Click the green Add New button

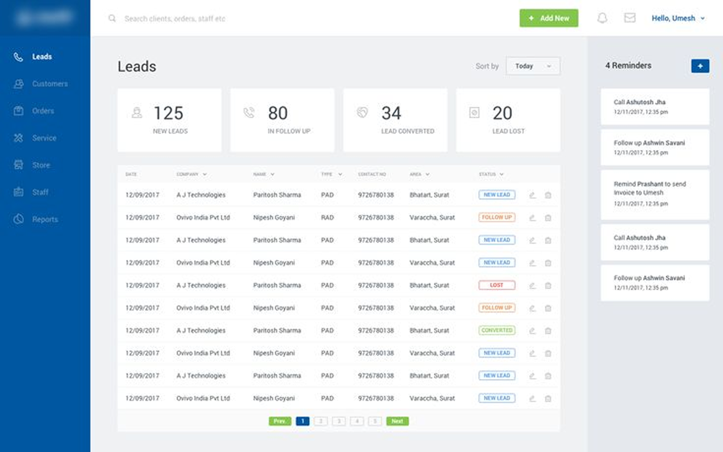point(549,18)
